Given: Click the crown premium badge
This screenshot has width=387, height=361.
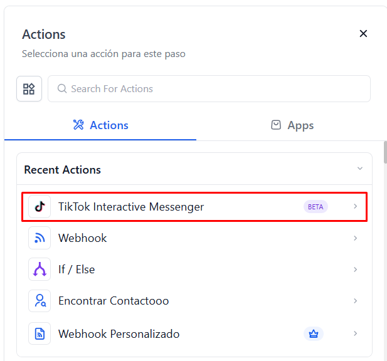Looking at the screenshot, I should (x=314, y=333).
